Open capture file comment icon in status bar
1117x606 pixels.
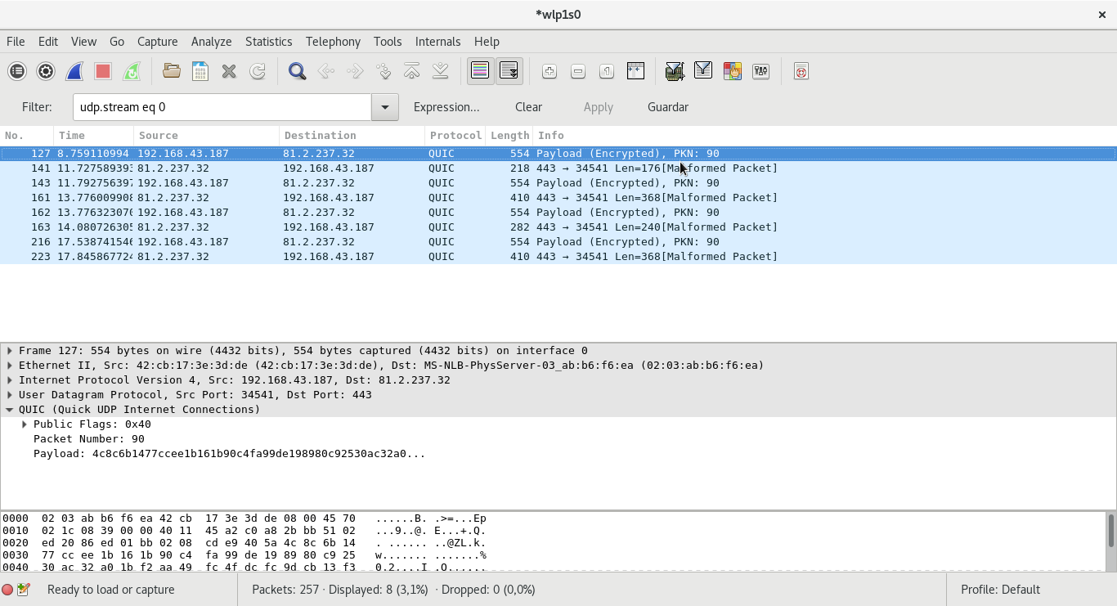pos(23,590)
